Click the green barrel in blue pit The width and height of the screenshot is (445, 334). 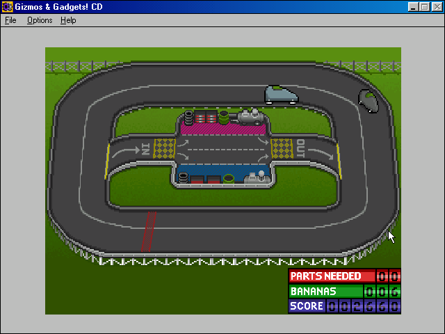click(x=229, y=179)
